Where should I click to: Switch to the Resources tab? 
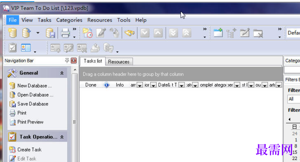coord(119,62)
